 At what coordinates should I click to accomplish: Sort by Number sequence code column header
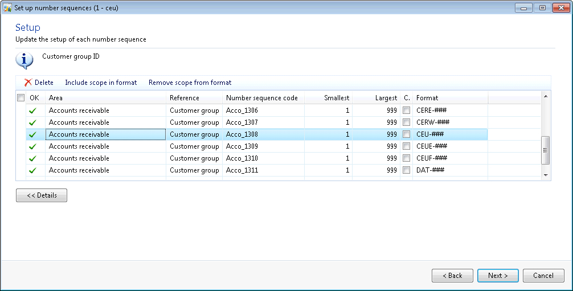pyautogui.click(x=263, y=98)
